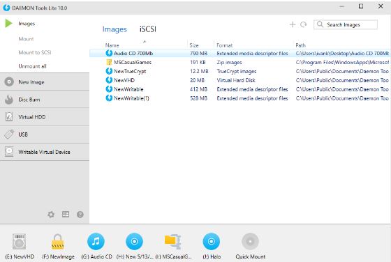
Task: Click the WindowsApps path cell
Action: (x=342, y=62)
